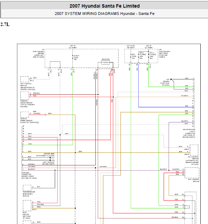The height and width of the screenshot is (224, 208).
Task: Click the resistor zigzag symbol
Action: [x=106, y=62]
